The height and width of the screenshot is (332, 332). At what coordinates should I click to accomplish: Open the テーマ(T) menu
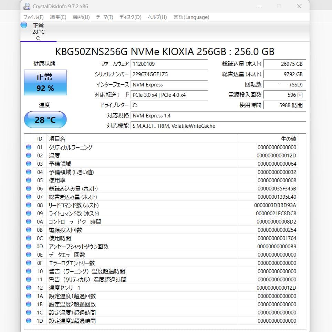click(104, 17)
